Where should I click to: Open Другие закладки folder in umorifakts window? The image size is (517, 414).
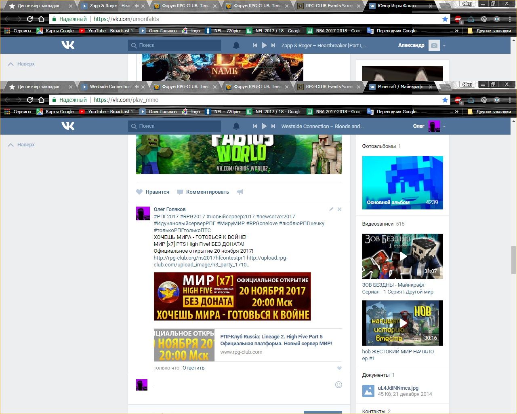coord(489,31)
